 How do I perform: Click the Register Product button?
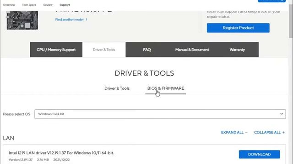[238, 28]
